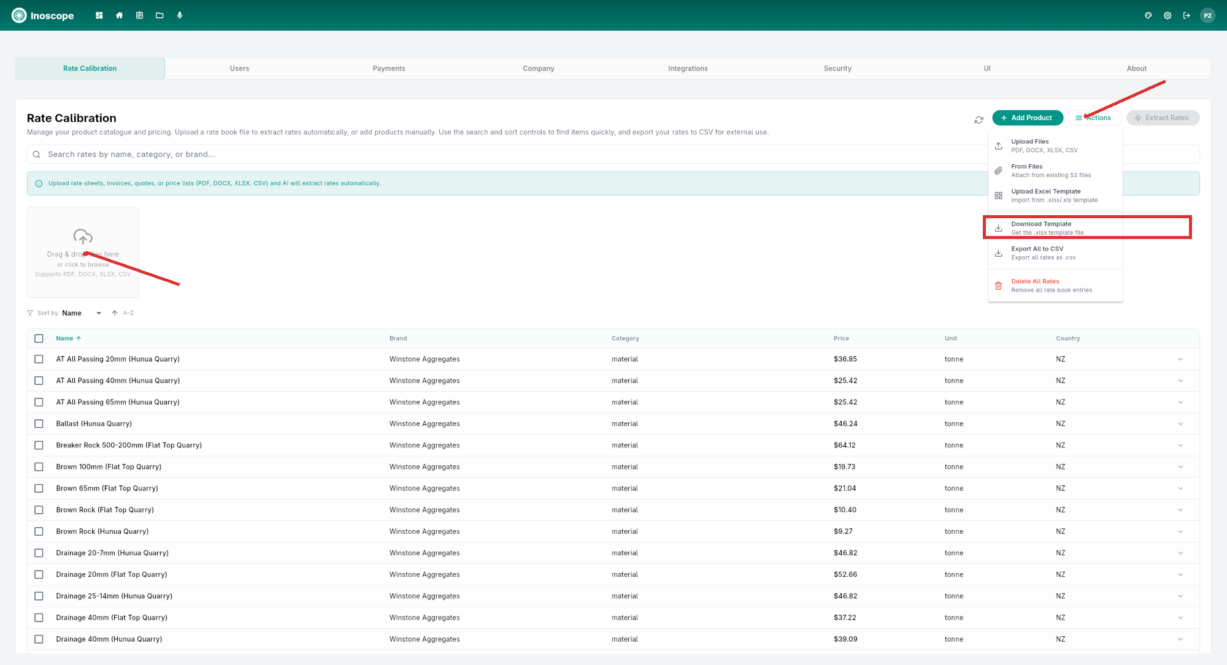Open the dashboard grid icon

pos(99,15)
